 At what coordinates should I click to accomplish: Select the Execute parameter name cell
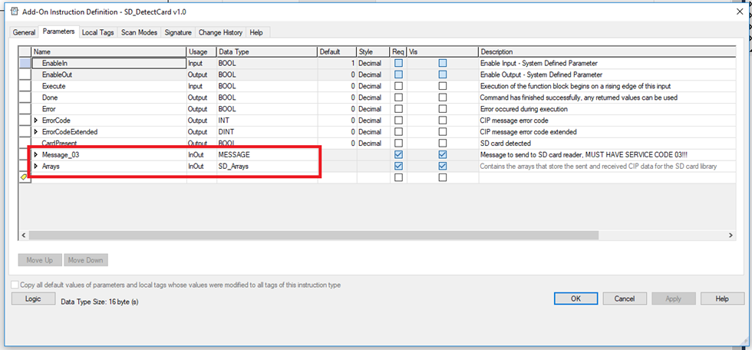(x=107, y=86)
